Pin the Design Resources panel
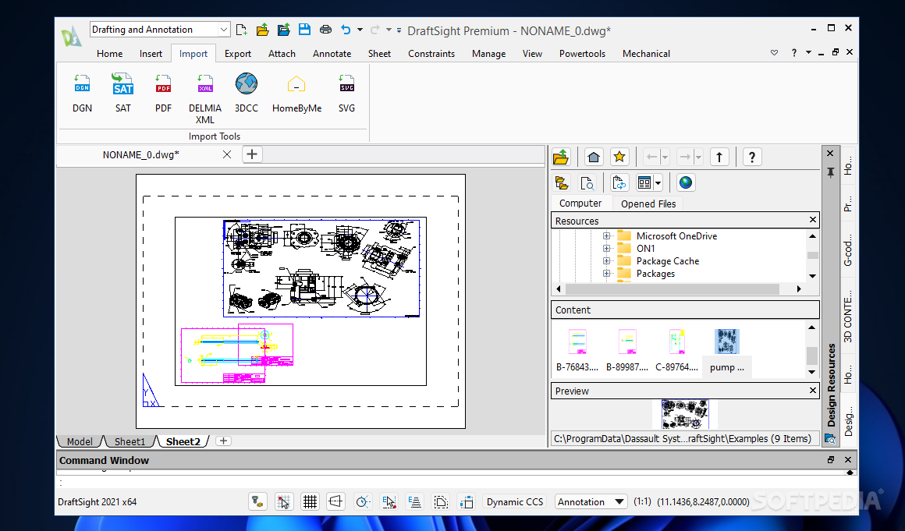Viewport: 905px width, 531px height. pyautogui.click(x=830, y=172)
